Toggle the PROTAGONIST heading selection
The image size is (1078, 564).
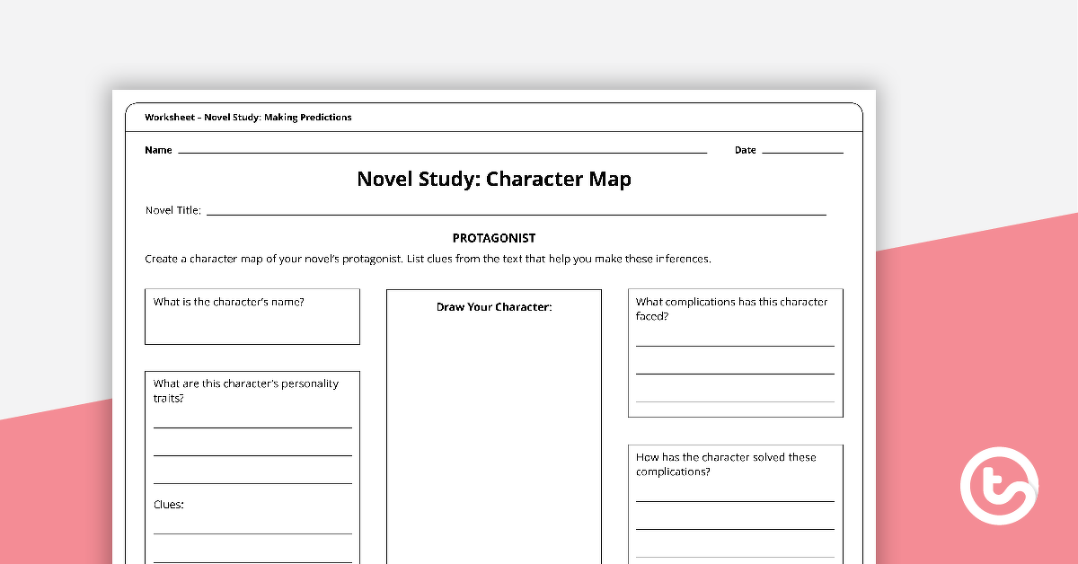[493, 238]
